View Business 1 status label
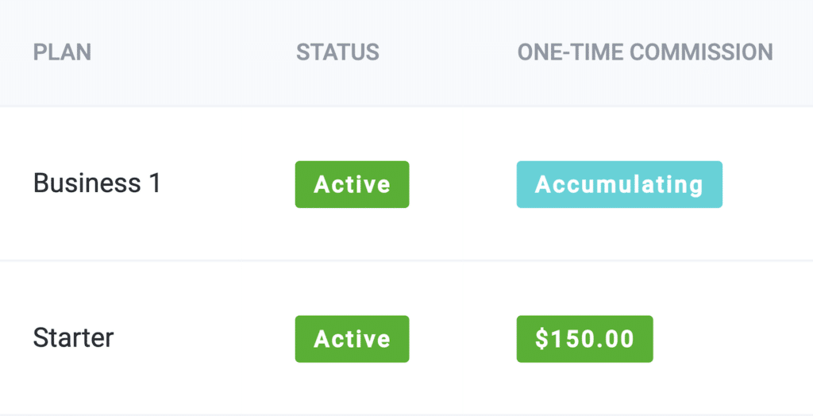The image size is (813, 416). 352,184
